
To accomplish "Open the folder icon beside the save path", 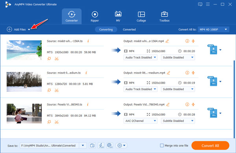I will [x=92, y=145].
